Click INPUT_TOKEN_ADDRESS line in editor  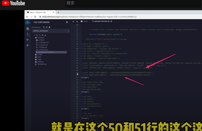coord(117,73)
